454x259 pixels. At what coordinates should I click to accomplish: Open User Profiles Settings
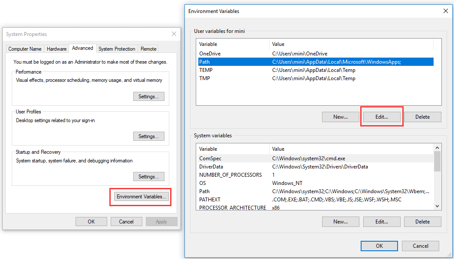click(x=148, y=136)
